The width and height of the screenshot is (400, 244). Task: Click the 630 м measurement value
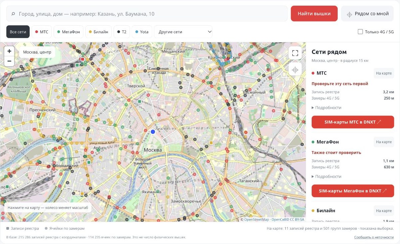(389, 167)
